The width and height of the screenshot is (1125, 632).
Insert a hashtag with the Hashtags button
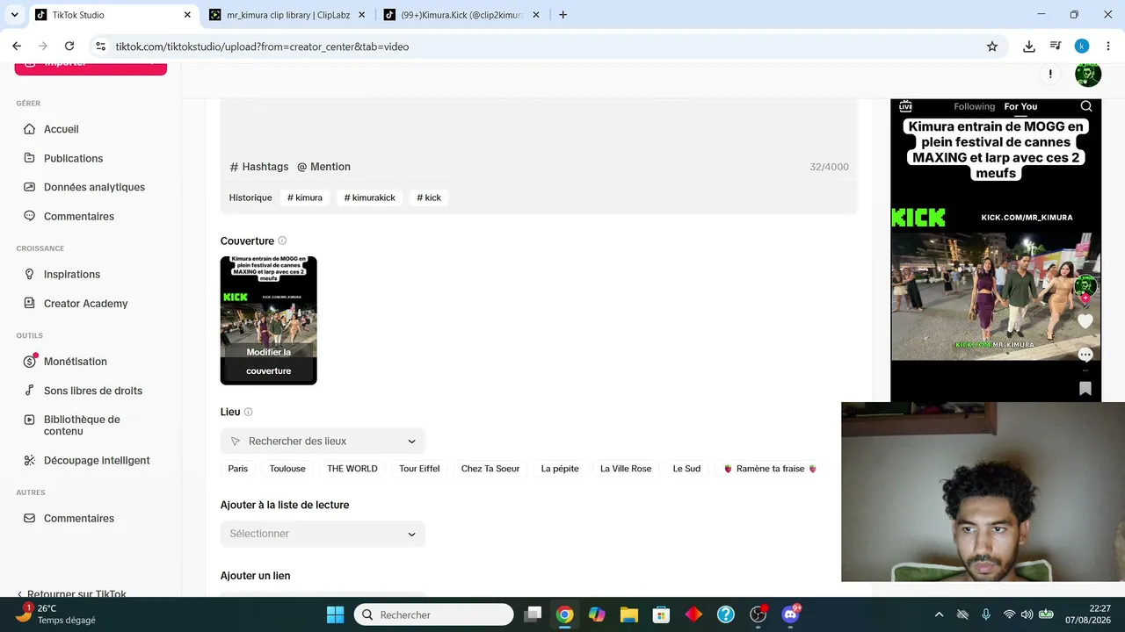(x=259, y=167)
